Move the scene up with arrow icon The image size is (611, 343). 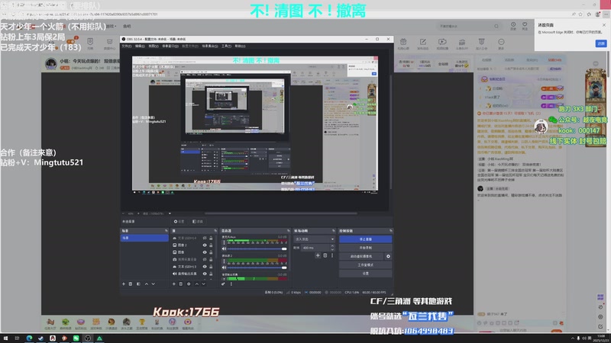(147, 284)
